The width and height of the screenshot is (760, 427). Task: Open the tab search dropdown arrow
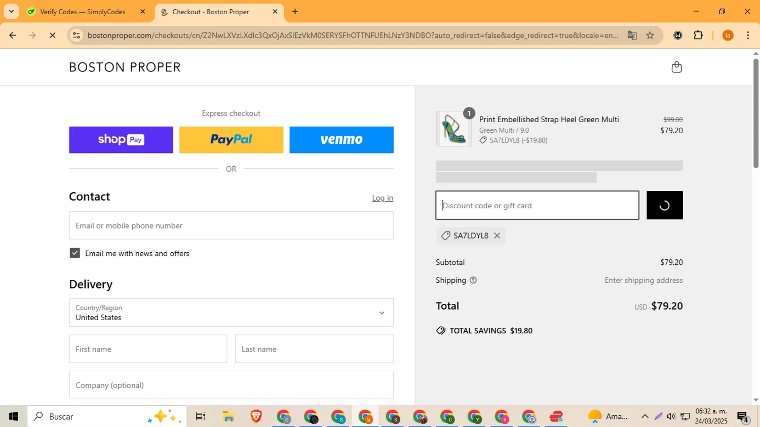click(11, 11)
